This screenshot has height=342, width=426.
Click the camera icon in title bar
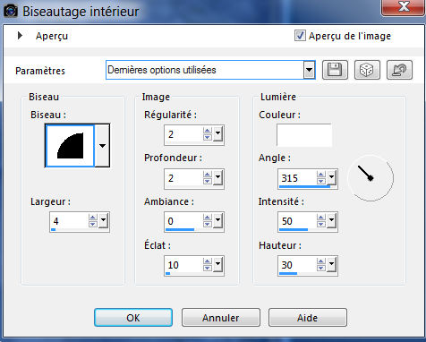tap(11, 12)
